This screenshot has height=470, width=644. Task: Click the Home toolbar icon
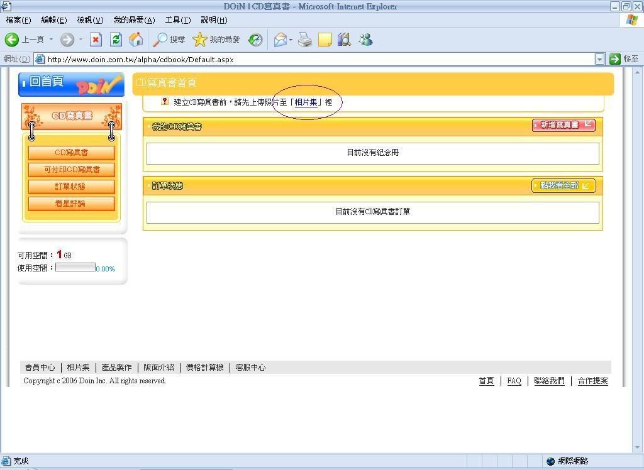click(x=135, y=40)
